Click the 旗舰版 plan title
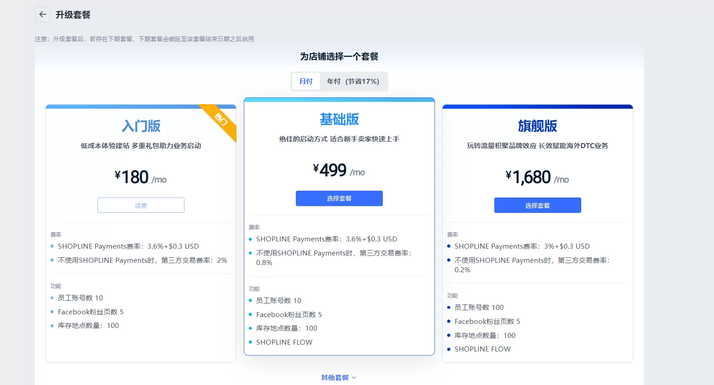The width and height of the screenshot is (714, 385). click(537, 126)
